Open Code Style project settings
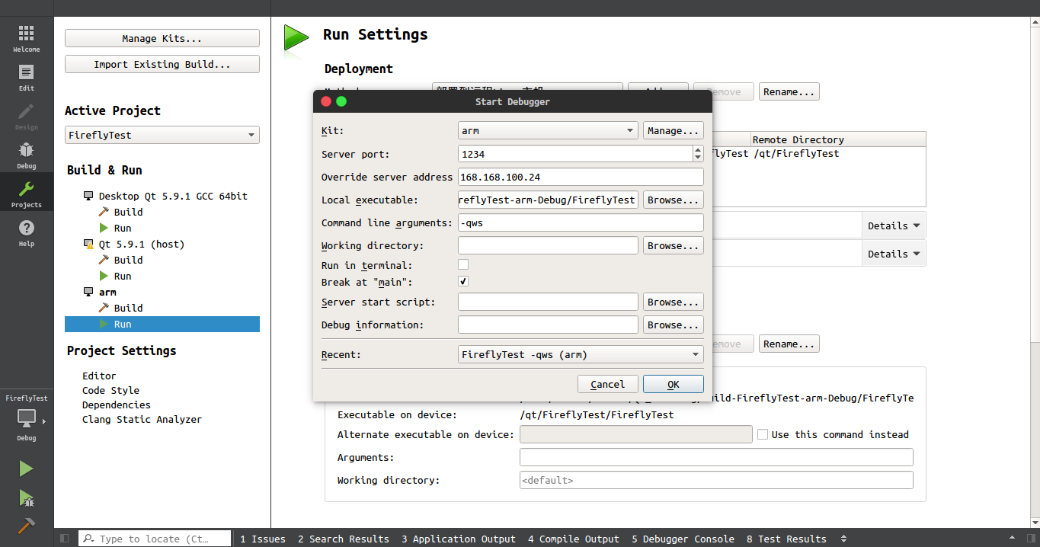The image size is (1040, 547). click(110, 390)
